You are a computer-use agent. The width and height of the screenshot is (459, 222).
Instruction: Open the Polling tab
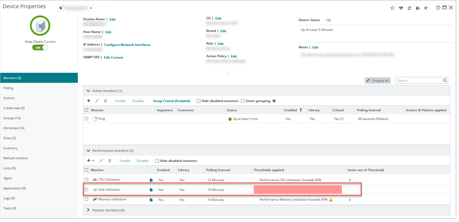pos(39,88)
